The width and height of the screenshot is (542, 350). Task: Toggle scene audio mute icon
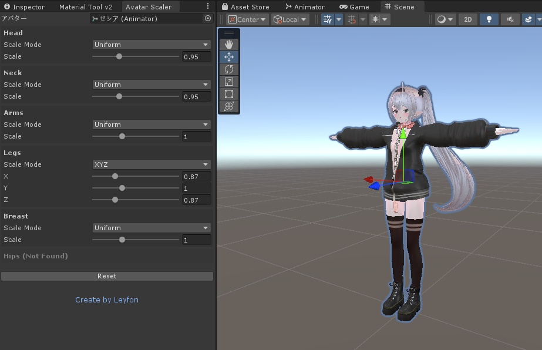click(510, 20)
